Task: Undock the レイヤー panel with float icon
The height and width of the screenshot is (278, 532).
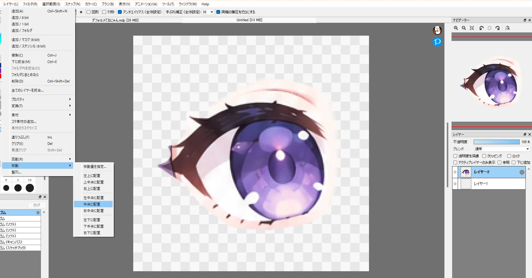Action: tap(525, 134)
